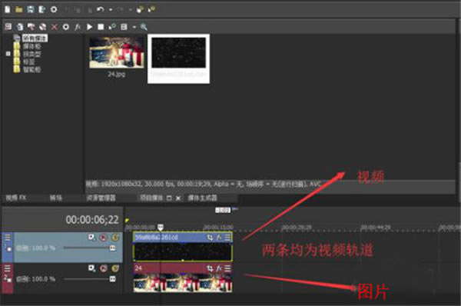Open Event FX on the 24 image event

pos(219,268)
